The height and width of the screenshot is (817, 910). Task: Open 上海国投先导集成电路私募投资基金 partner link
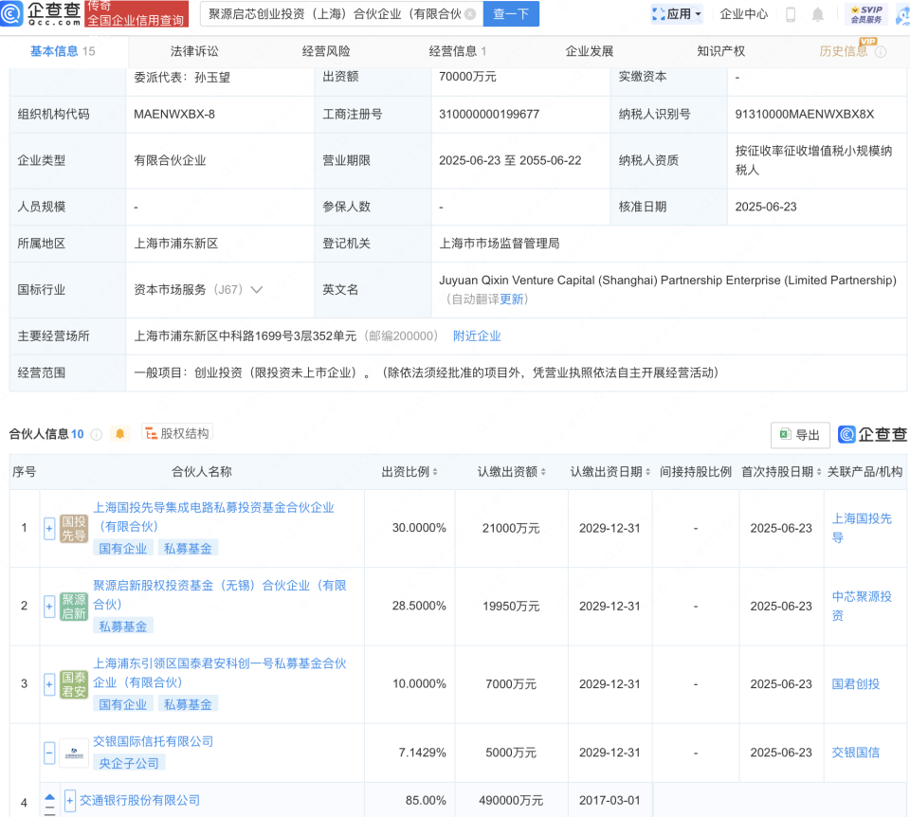click(213, 517)
